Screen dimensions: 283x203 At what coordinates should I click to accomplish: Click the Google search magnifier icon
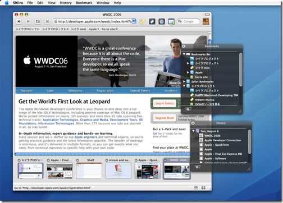tap(180, 21)
